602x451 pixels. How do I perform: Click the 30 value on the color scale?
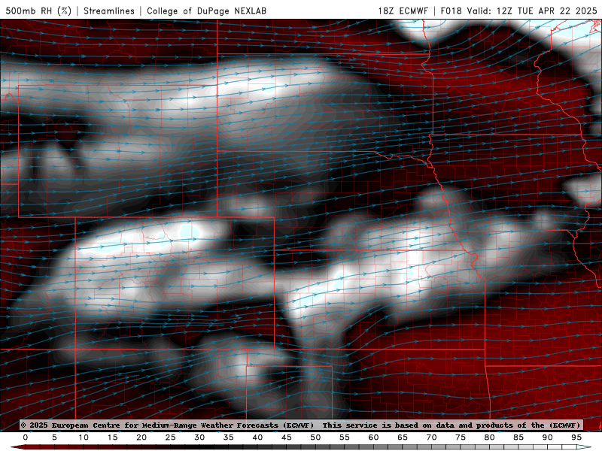pyautogui.click(x=199, y=437)
